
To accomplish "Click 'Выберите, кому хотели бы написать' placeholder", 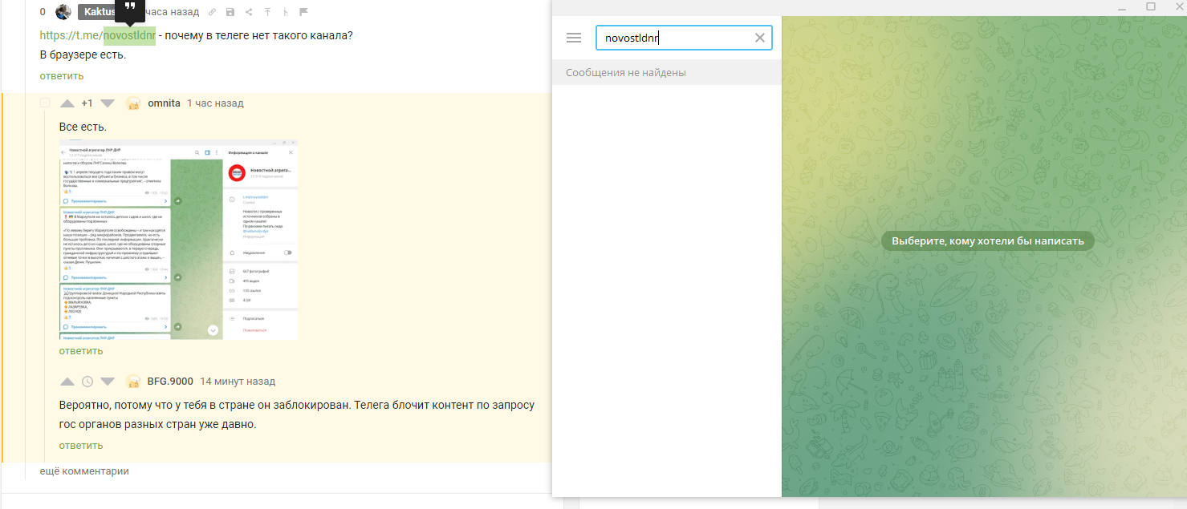I will click(x=988, y=240).
